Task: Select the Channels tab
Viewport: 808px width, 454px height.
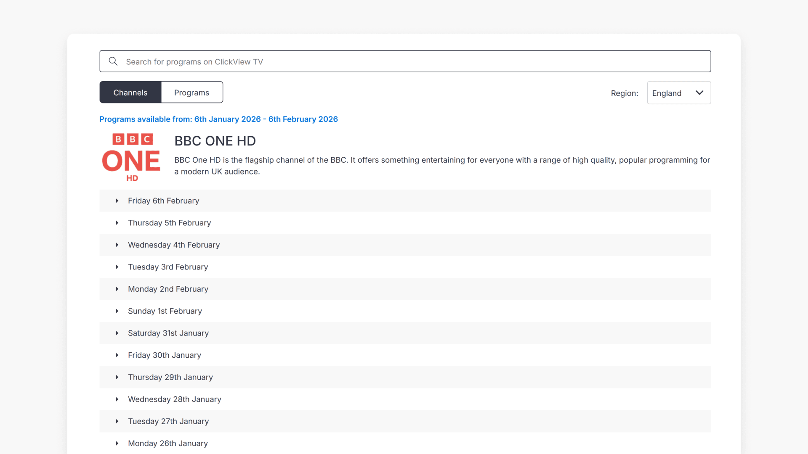Action: [130, 92]
